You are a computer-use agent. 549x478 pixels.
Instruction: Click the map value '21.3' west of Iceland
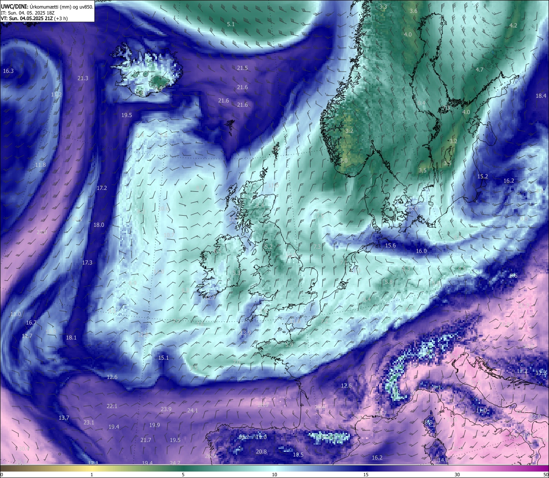(83, 78)
